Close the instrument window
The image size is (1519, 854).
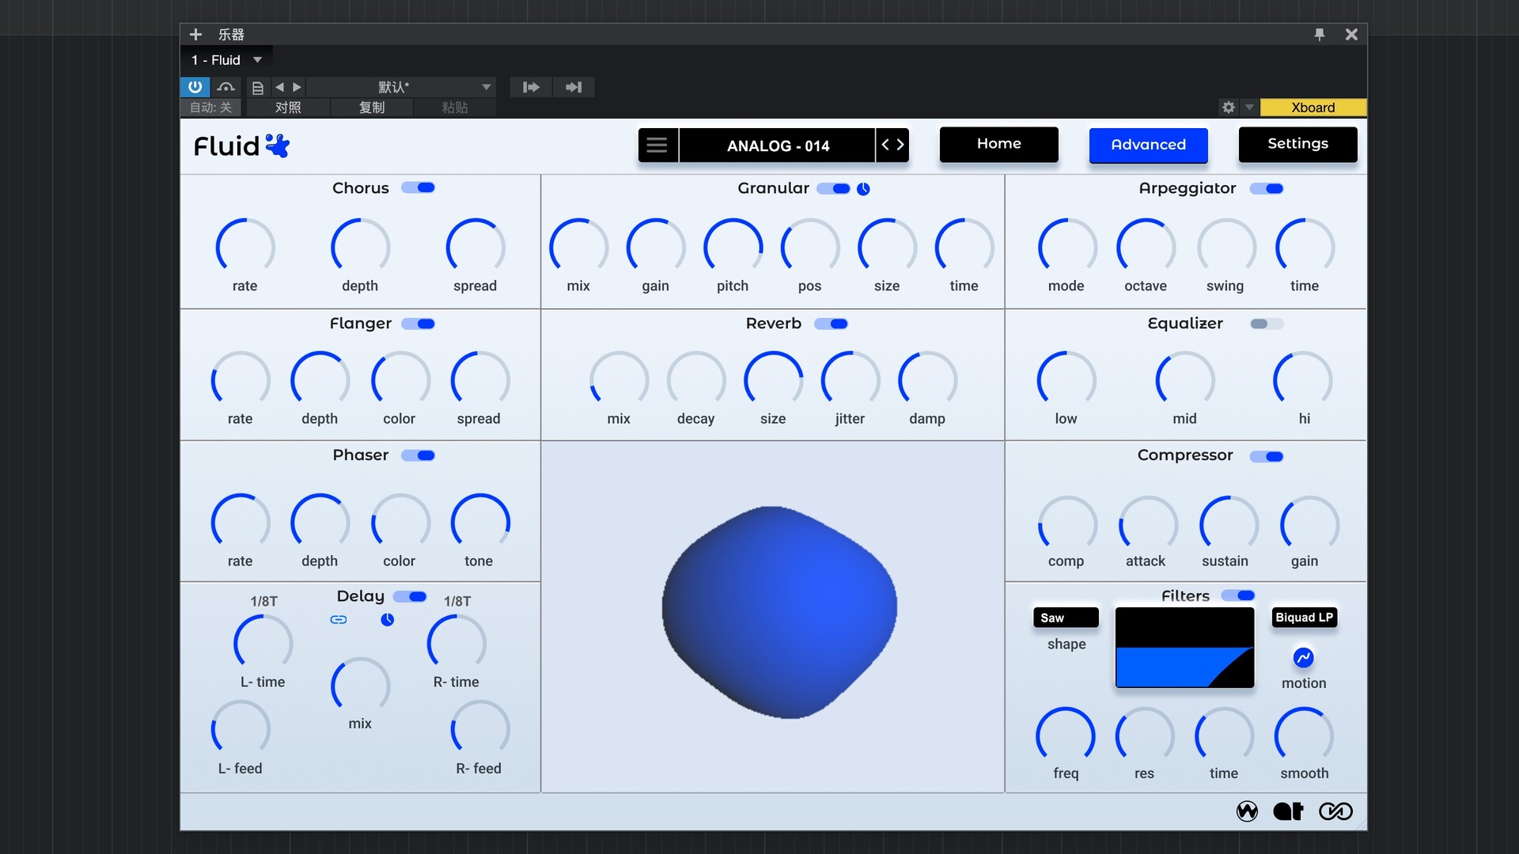1351,34
